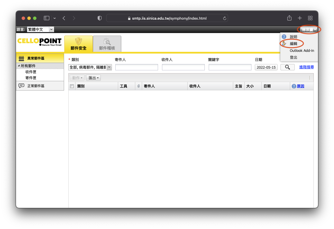Screen dimensions: 334x229
Task: Switch to the 郵件安全 tab
Action: 79,44
